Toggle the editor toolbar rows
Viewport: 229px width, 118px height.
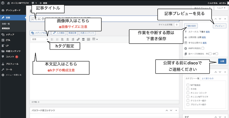coord(88,39)
